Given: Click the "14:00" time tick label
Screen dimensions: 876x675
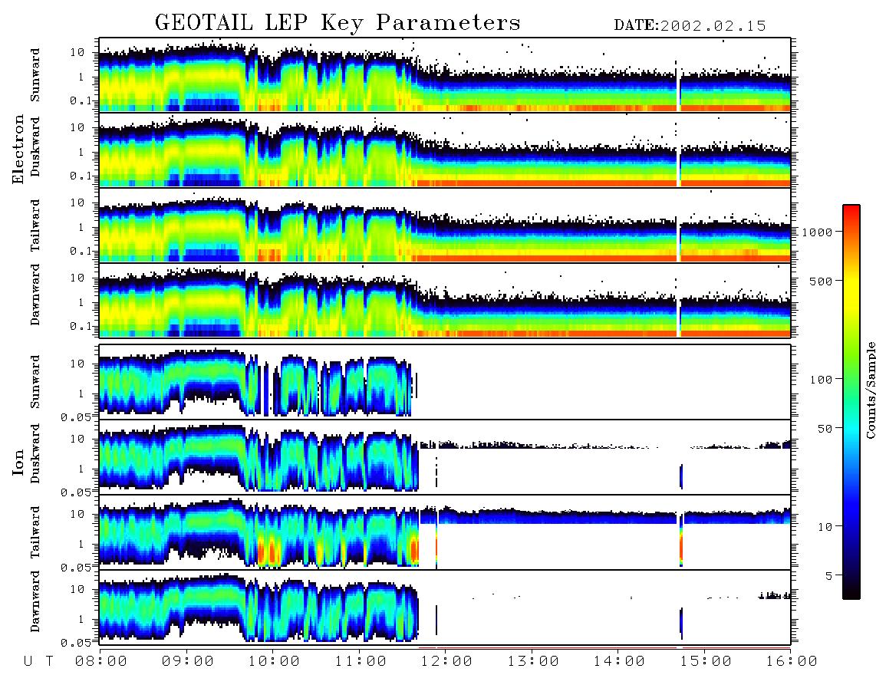Looking at the screenshot, I should click(619, 662).
